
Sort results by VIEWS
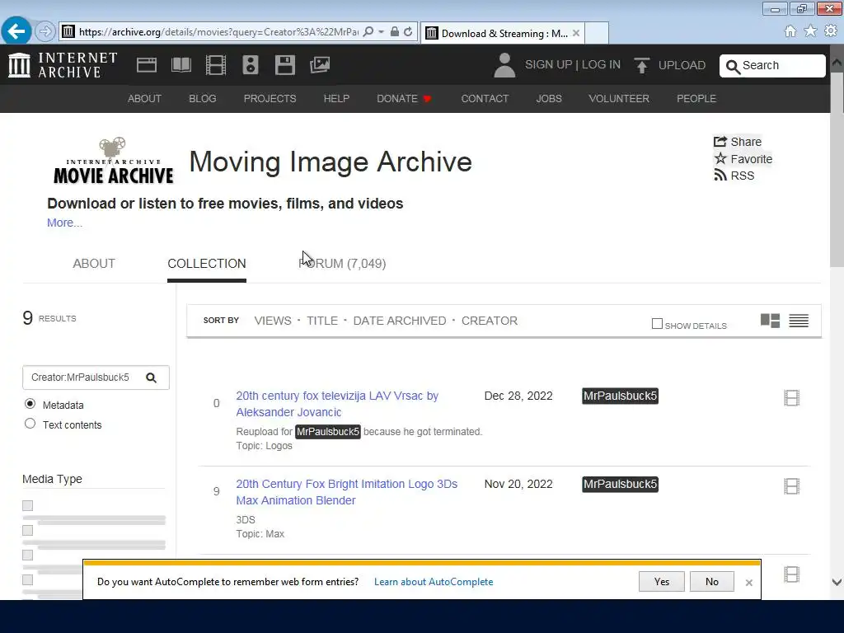(x=272, y=321)
